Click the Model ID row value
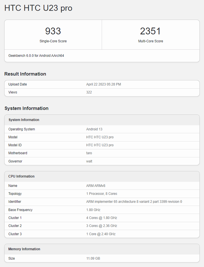This screenshot has height=267, width=204. point(100,145)
